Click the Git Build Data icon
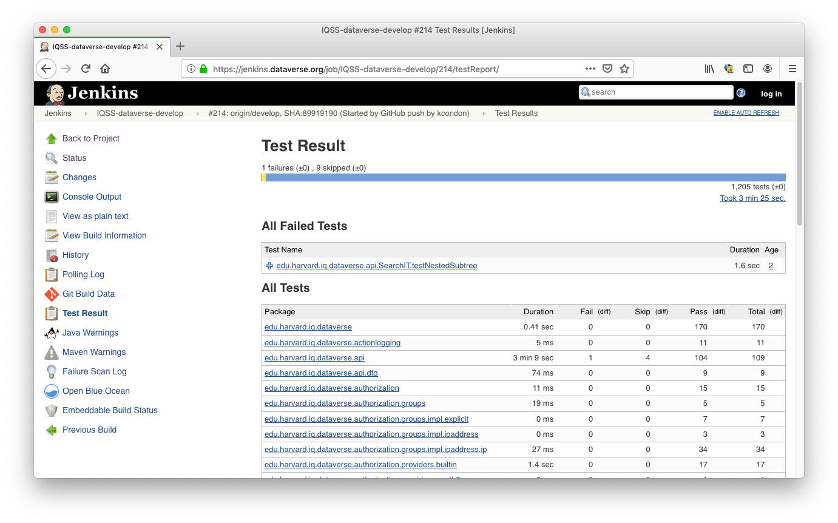This screenshot has width=838, height=523. coord(52,294)
